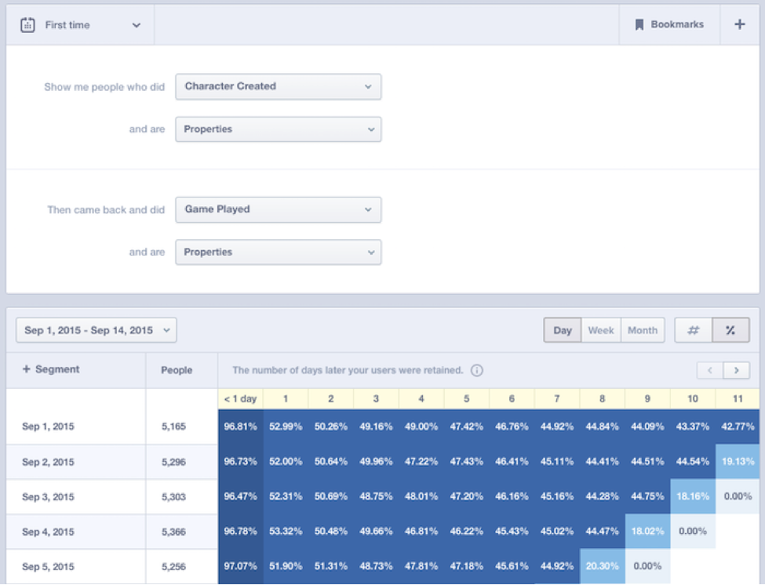The height and width of the screenshot is (585, 765).
Task: Open the Game Played event dropdown
Action: coord(278,209)
